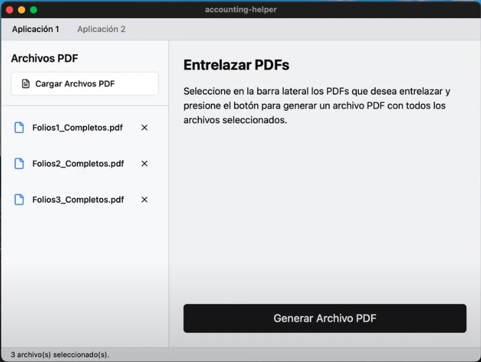
Task: Switch to the Aplicación 1 tab
Action: (36, 29)
